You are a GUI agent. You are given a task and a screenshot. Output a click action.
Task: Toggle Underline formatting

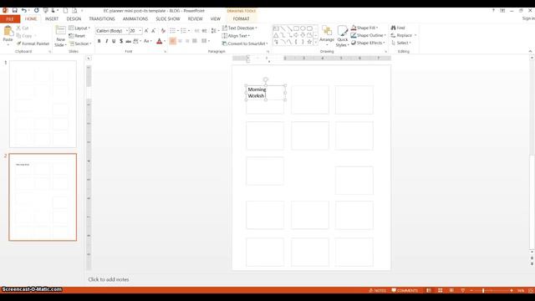114,41
